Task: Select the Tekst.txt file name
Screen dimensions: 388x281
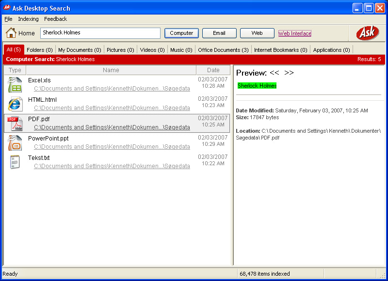Action: pos(39,157)
